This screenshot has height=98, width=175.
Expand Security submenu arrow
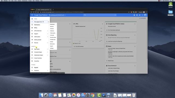coord(48,43)
